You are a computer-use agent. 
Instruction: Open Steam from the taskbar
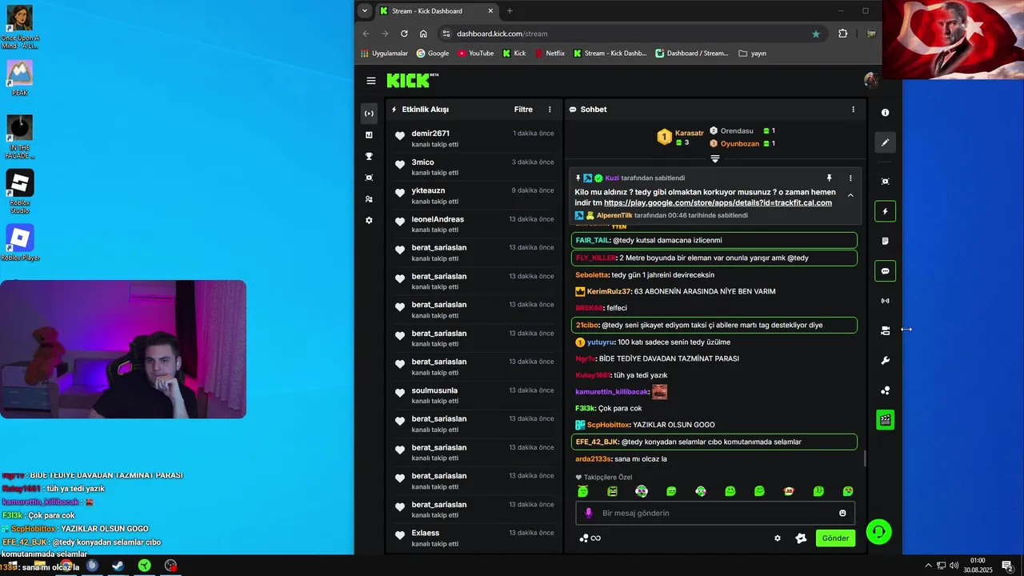[118, 566]
